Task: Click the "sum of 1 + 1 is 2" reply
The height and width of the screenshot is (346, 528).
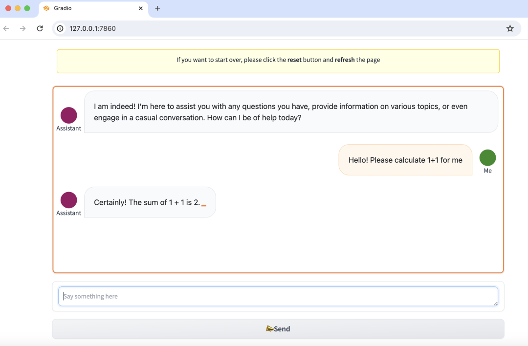Action: (x=147, y=202)
